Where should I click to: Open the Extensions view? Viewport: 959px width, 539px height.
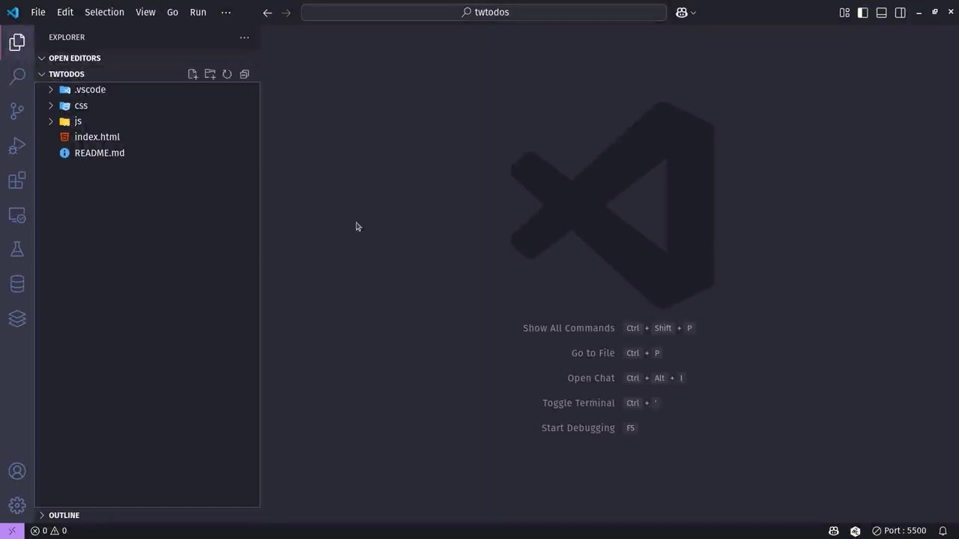[x=17, y=180]
